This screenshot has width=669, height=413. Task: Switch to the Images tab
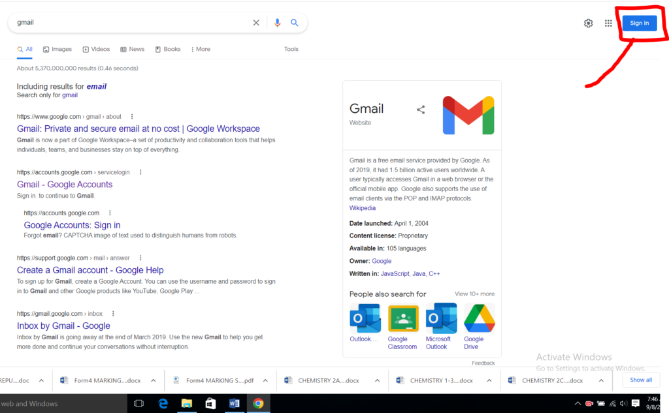(57, 50)
